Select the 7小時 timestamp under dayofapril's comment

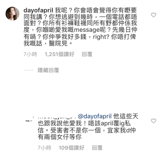pos(30,54)
